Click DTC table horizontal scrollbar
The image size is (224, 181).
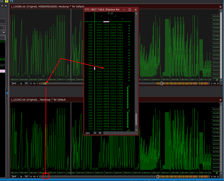point(119,133)
